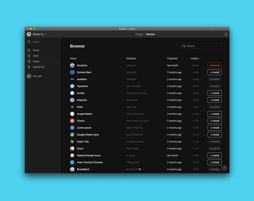
Task: Install the Lorem ipsum plugin
Action: pos(215,128)
